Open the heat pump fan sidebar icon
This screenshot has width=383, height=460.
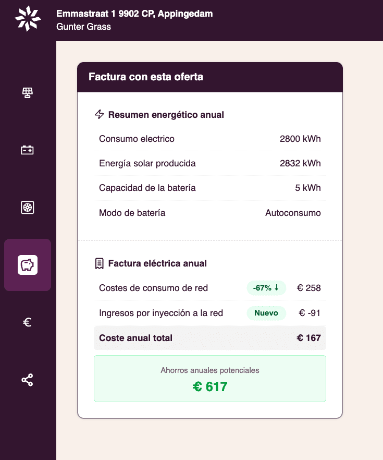point(28,208)
